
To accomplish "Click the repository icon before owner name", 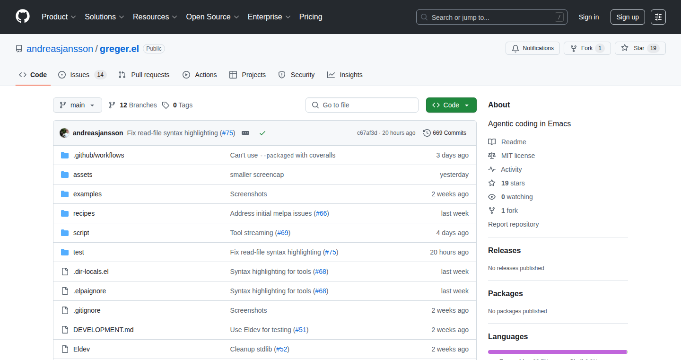I will pos(19,49).
